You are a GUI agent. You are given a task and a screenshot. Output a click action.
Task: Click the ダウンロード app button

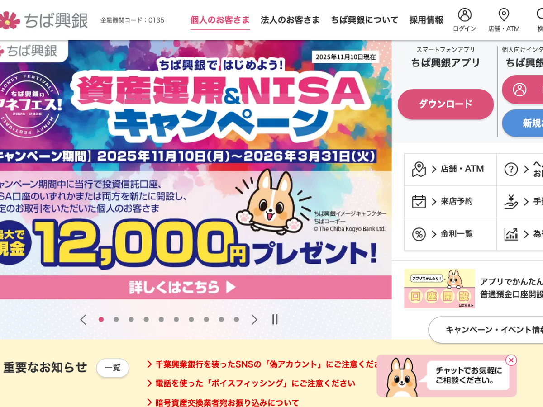coord(446,104)
